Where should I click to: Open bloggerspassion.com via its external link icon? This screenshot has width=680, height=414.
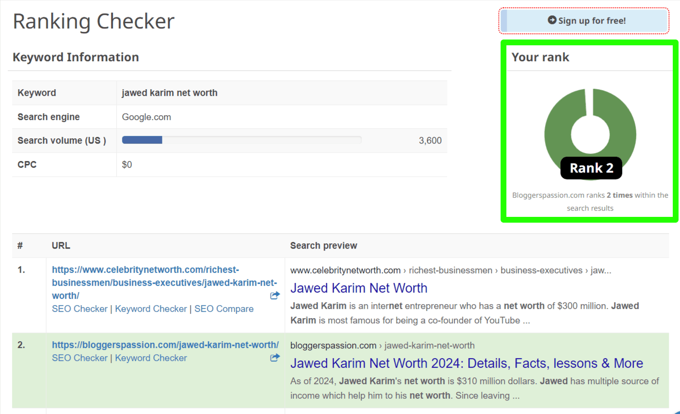(x=275, y=358)
